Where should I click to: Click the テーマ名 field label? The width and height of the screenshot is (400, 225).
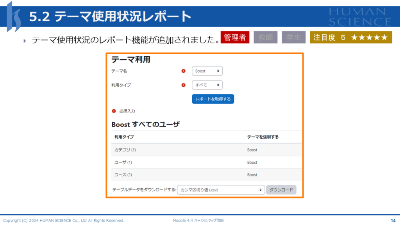(x=119, y=71)
